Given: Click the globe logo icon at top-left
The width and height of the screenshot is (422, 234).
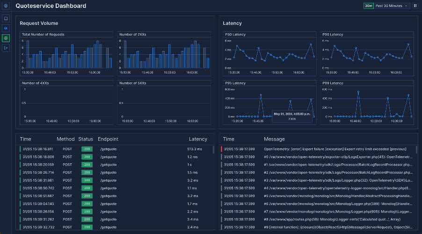Looking at the screenshot, I should (6, 6).
